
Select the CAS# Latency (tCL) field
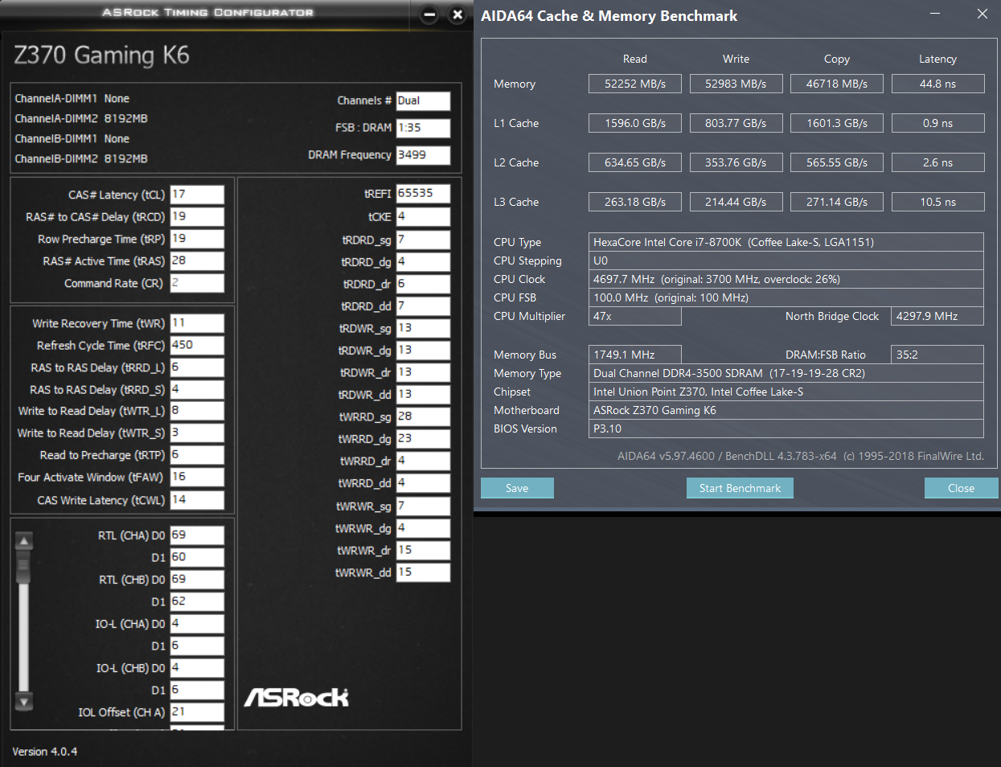pos(197,195)
